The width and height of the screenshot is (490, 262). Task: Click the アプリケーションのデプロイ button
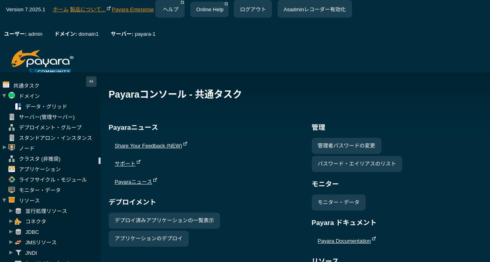[148, 238]
